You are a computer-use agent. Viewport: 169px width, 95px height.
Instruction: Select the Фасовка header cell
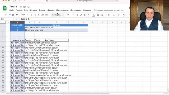point(56,40)
